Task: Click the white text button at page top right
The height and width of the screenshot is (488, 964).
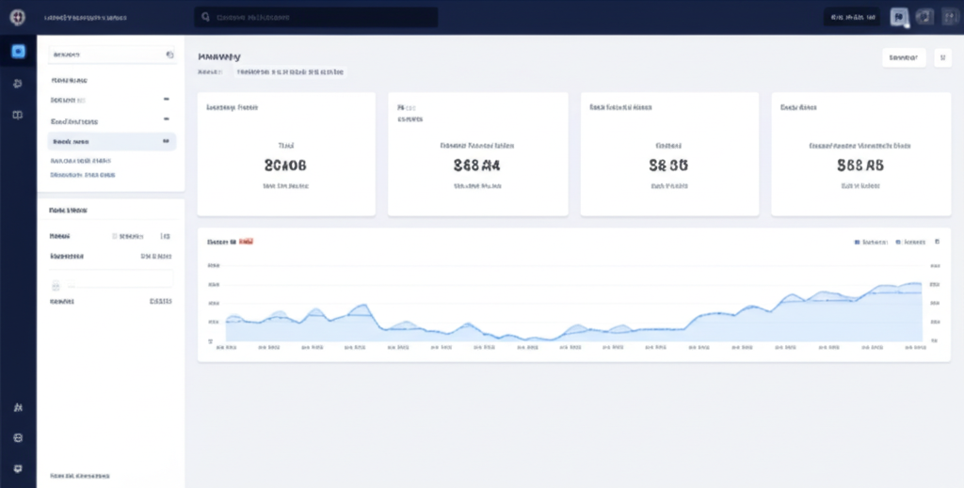Action: (903, 57)
